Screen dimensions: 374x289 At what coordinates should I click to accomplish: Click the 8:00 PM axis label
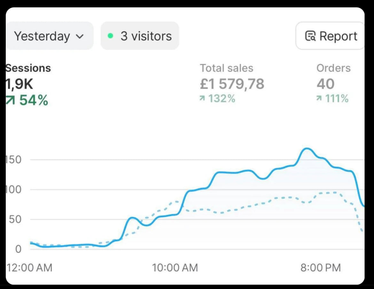pyautogui.click(x=320, y=268)
